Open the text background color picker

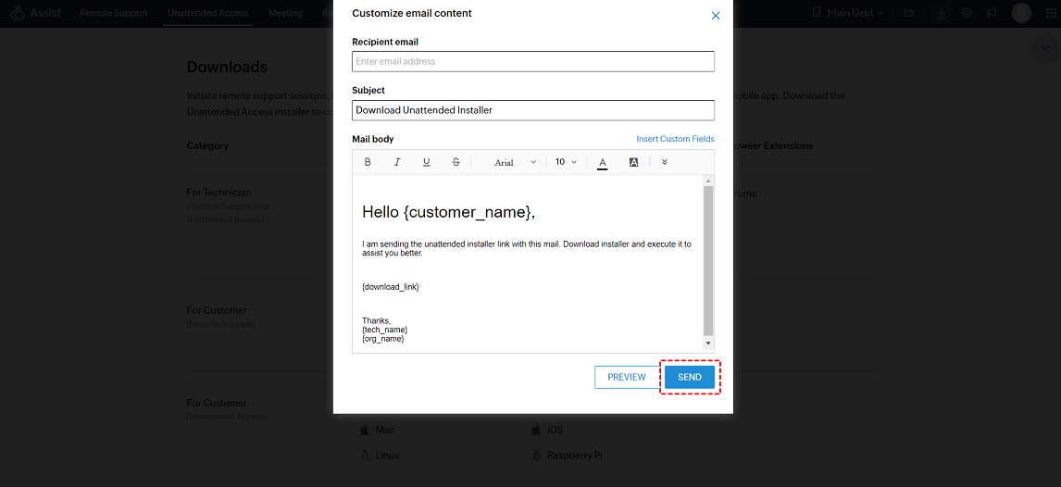click(633, 162)
